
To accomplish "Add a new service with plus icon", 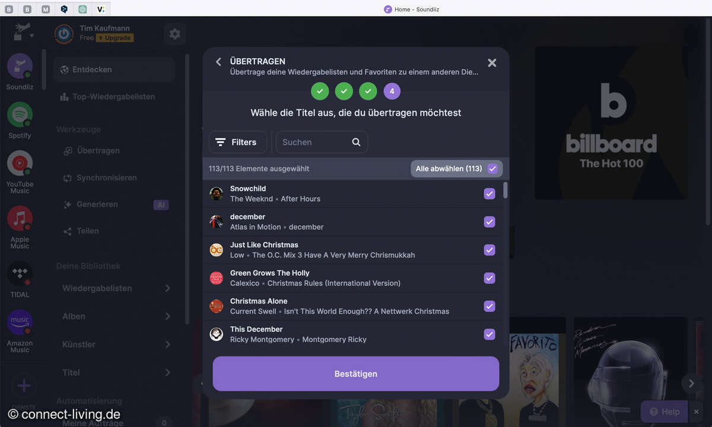I will click(24, 387).
